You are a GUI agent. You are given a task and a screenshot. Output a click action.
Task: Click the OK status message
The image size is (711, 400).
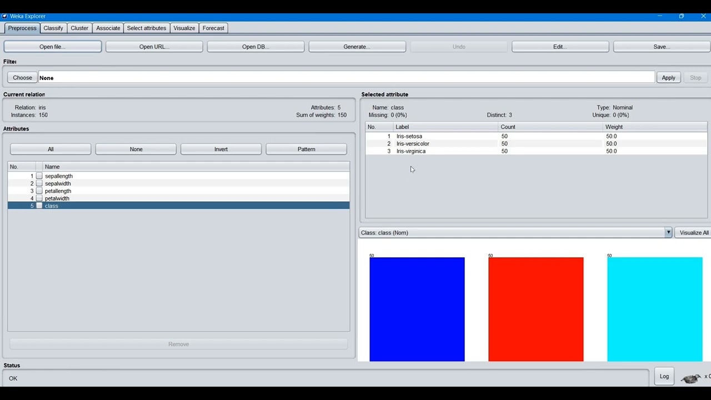click(x=13, y=378)
